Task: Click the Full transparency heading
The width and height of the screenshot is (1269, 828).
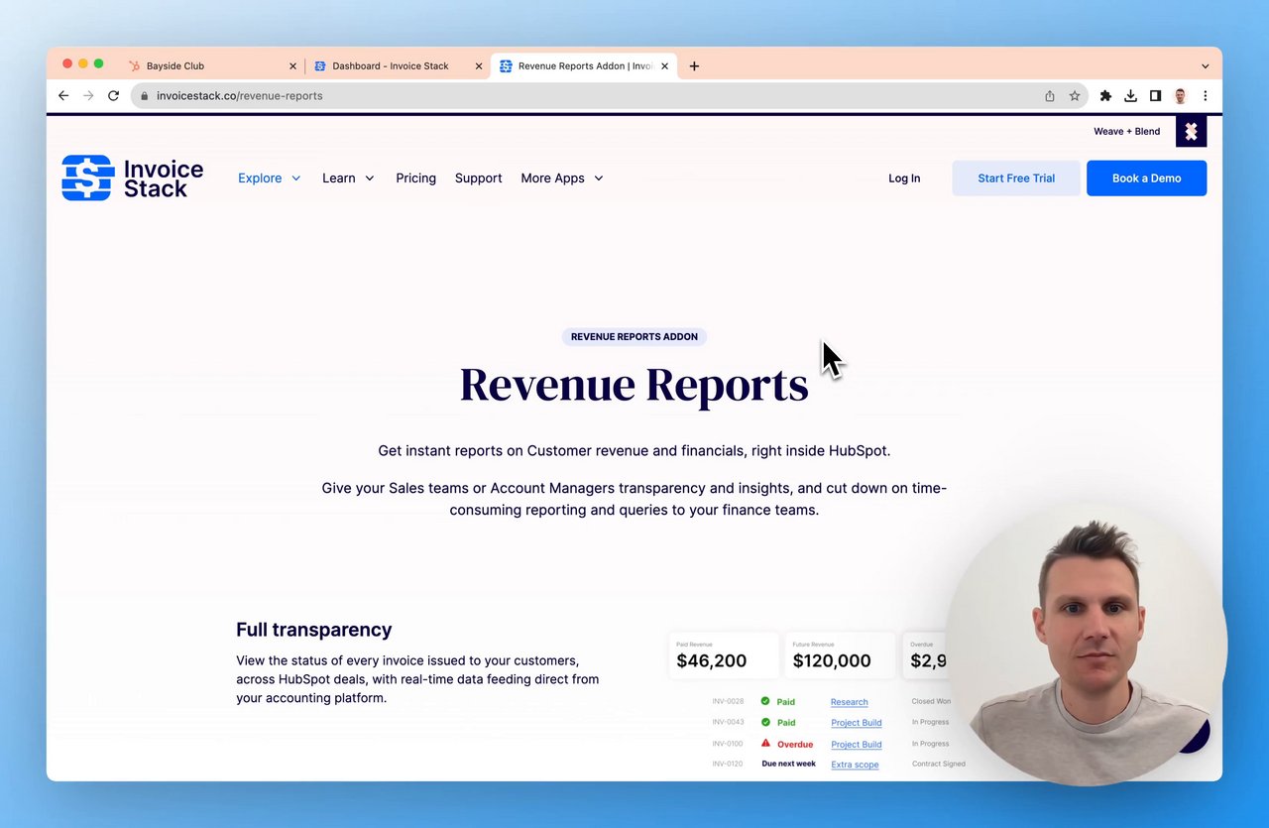Action: coord(314,630)
